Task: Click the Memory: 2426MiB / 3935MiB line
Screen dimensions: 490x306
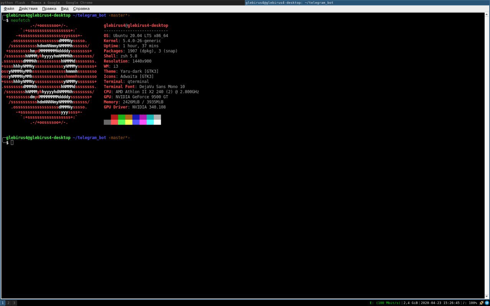Action: click(134, 102)
